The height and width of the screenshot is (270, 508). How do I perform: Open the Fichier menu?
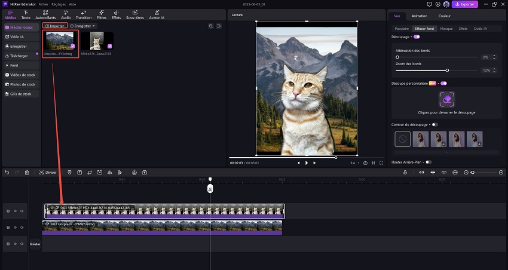point(43,5)
